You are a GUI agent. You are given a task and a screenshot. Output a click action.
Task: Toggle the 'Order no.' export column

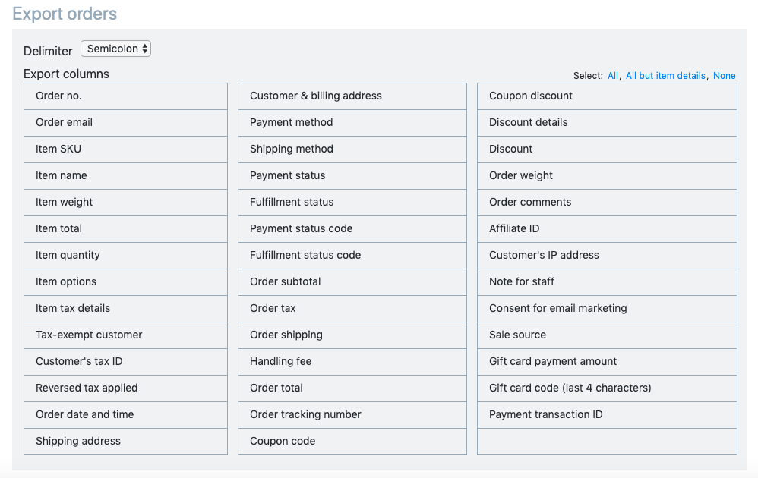click(x=125, y=96)
